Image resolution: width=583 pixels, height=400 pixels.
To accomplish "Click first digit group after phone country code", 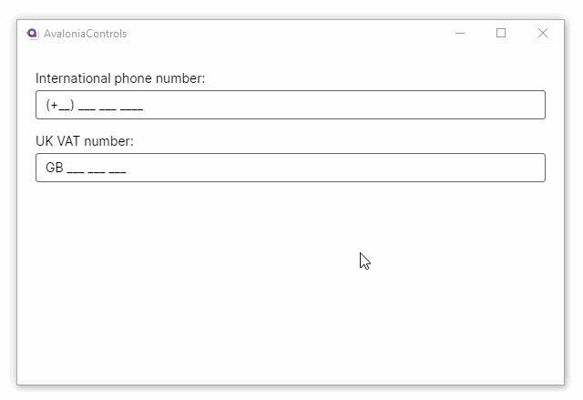I will point(87,106).
